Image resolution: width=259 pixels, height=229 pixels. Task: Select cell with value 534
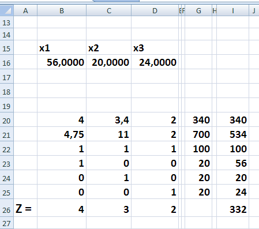pyautogui.click(x=232, y=134)
